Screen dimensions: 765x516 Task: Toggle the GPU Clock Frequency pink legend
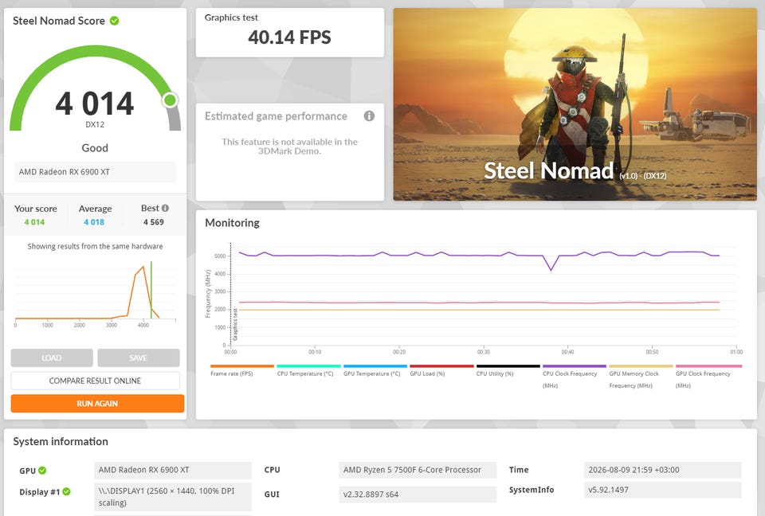708,376
